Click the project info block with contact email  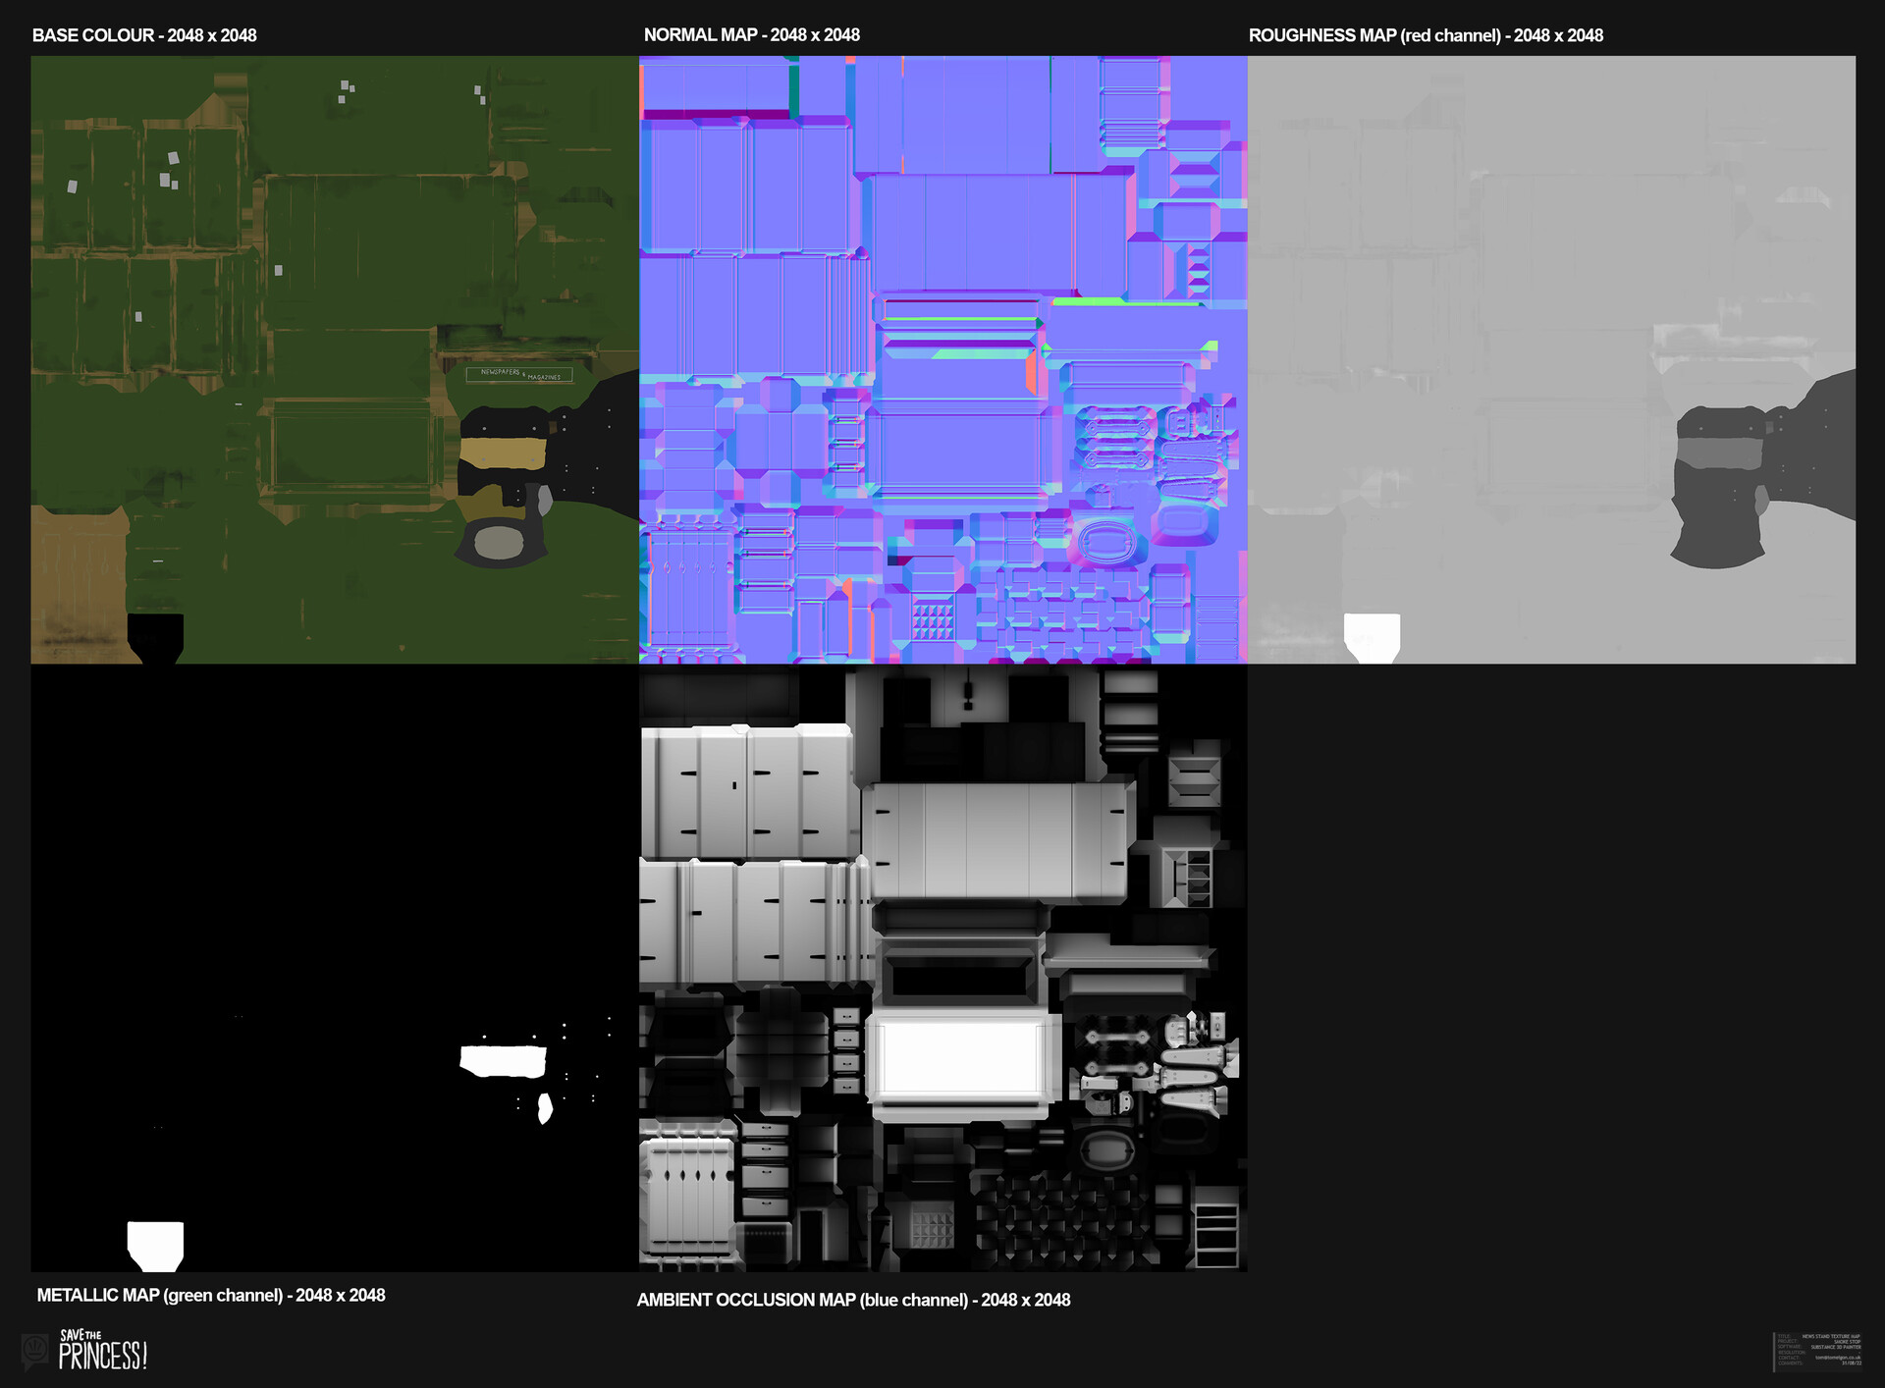1818,1350
